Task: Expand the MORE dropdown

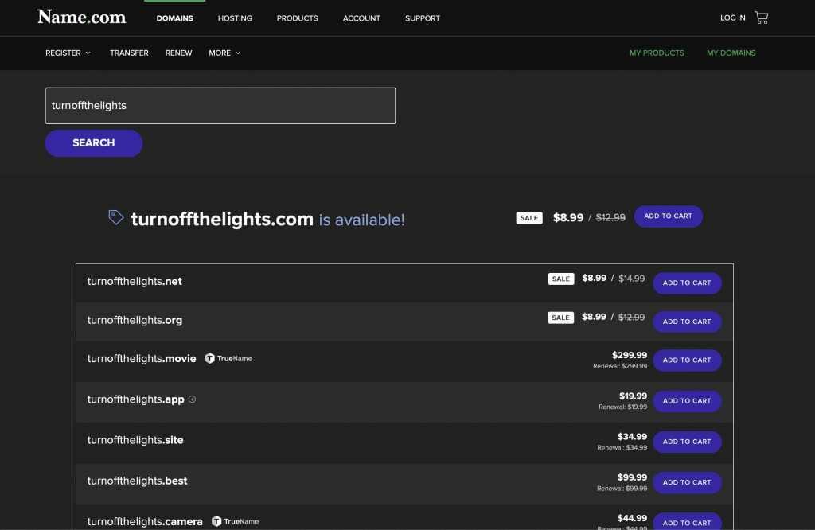Action: tap(224, 53)
